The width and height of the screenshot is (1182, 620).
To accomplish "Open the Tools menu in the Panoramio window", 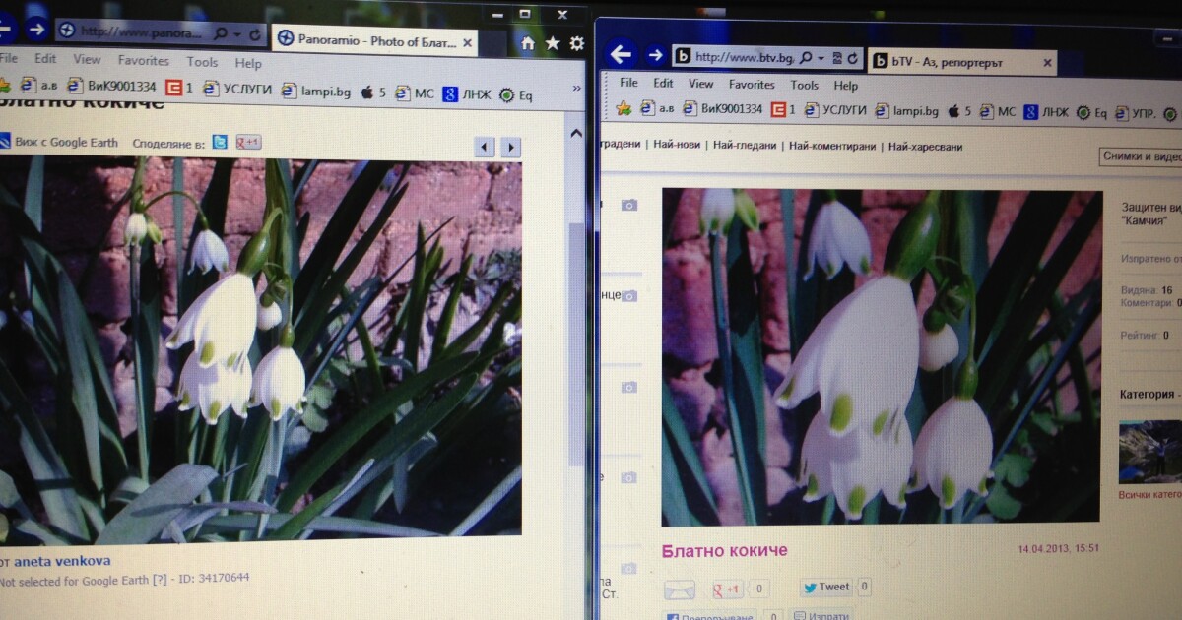I will 202,62.
